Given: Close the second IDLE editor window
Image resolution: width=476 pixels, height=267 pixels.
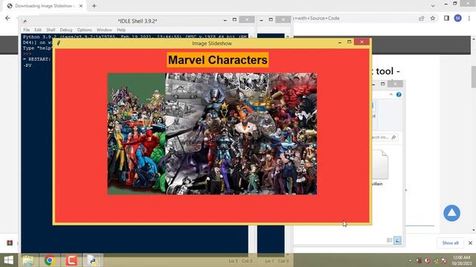Looking at the screenshot, I should pos(283,20).
